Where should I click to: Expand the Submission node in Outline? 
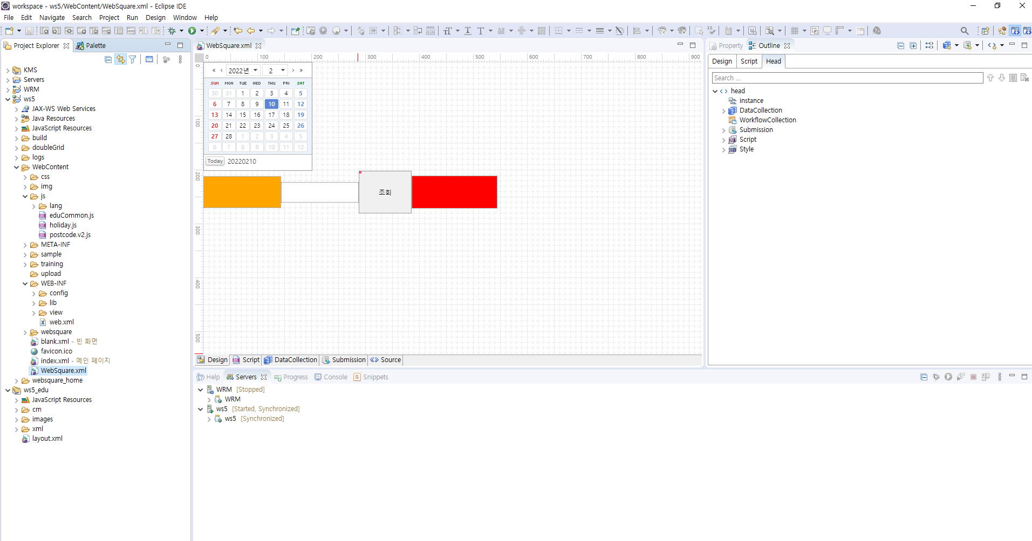click(723, 130)
